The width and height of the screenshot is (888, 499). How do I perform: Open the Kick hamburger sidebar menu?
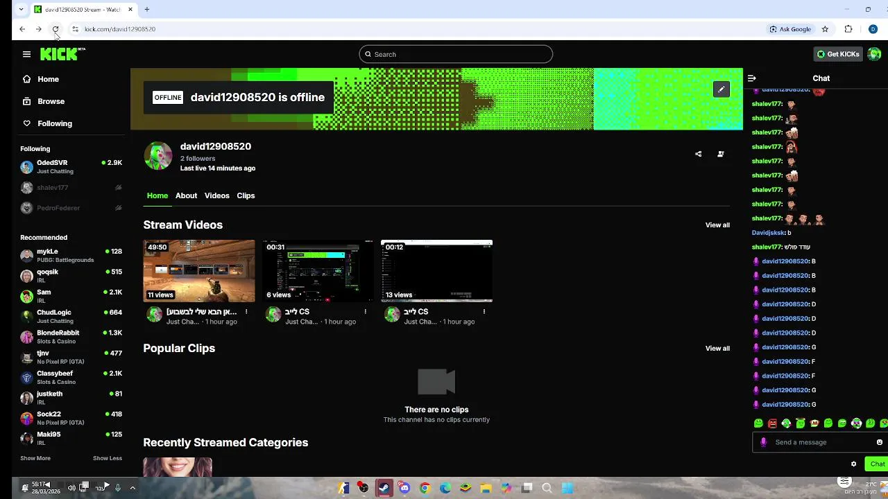(26, 54)
